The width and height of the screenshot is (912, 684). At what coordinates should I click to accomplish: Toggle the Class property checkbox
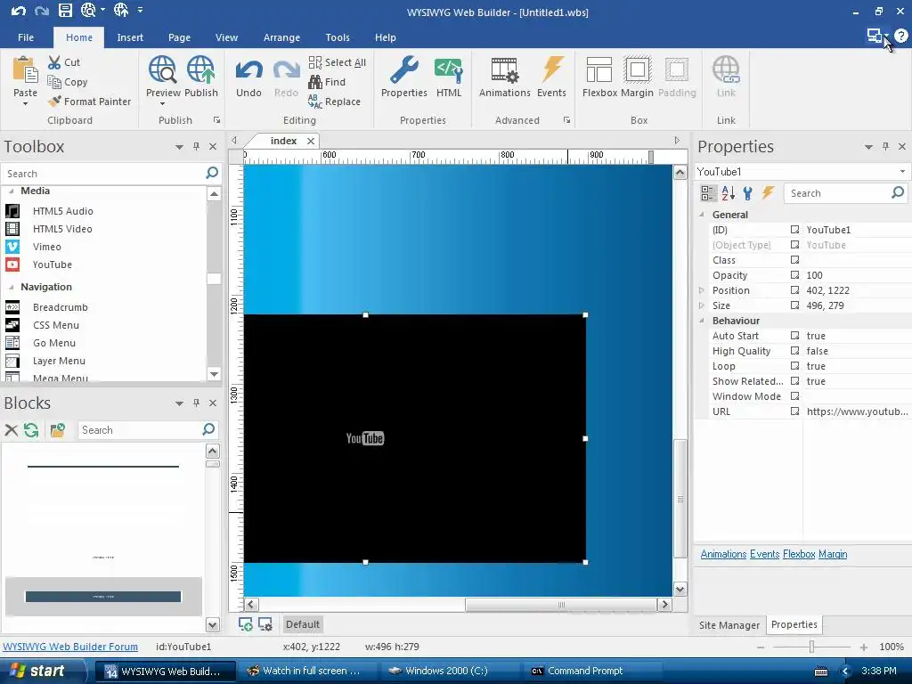click(794, 260)
